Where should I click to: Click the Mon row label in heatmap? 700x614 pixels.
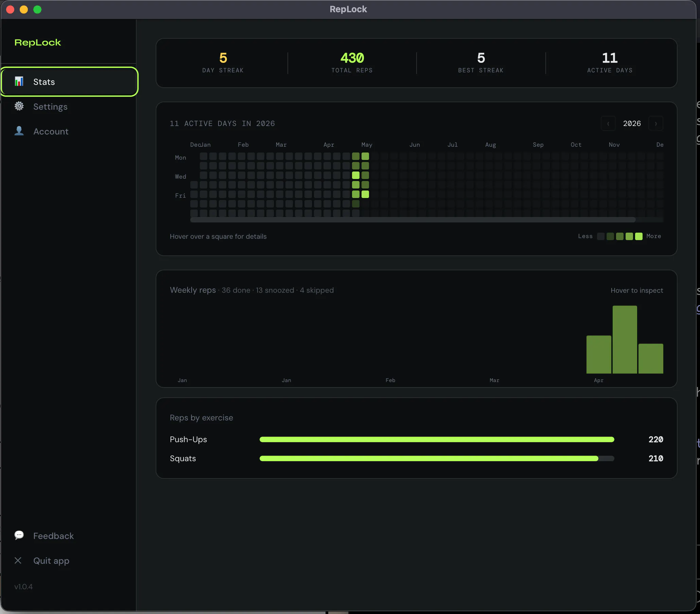[x=180, y=158]
